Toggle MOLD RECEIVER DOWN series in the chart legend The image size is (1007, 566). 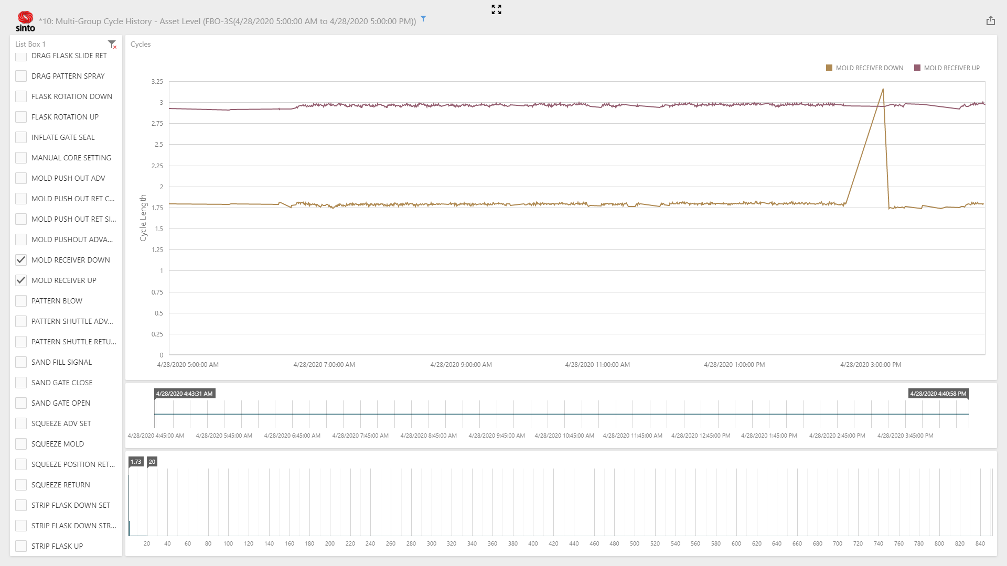[864, 68]
